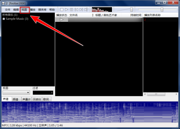Start playback with the Play button

[67, 10]
